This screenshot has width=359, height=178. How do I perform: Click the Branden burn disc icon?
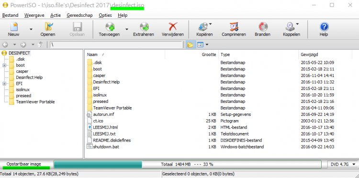(x=263, y=27)
